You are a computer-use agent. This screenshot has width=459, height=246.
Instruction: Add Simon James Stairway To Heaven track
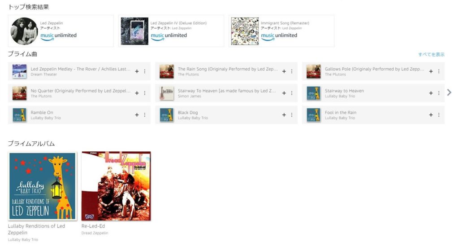284,93
